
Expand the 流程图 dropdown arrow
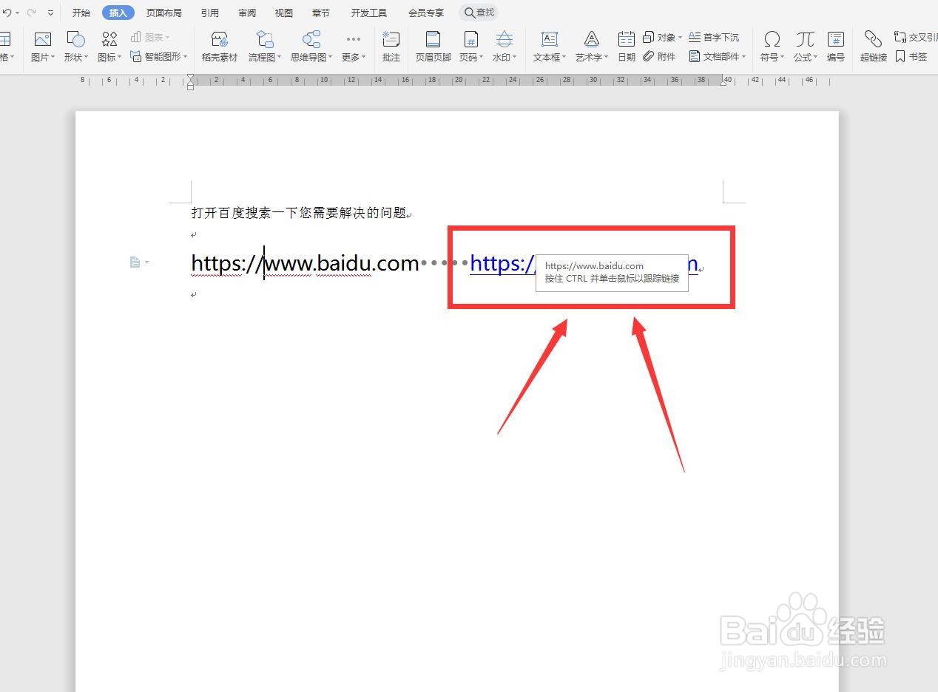(x=280, y=58)
